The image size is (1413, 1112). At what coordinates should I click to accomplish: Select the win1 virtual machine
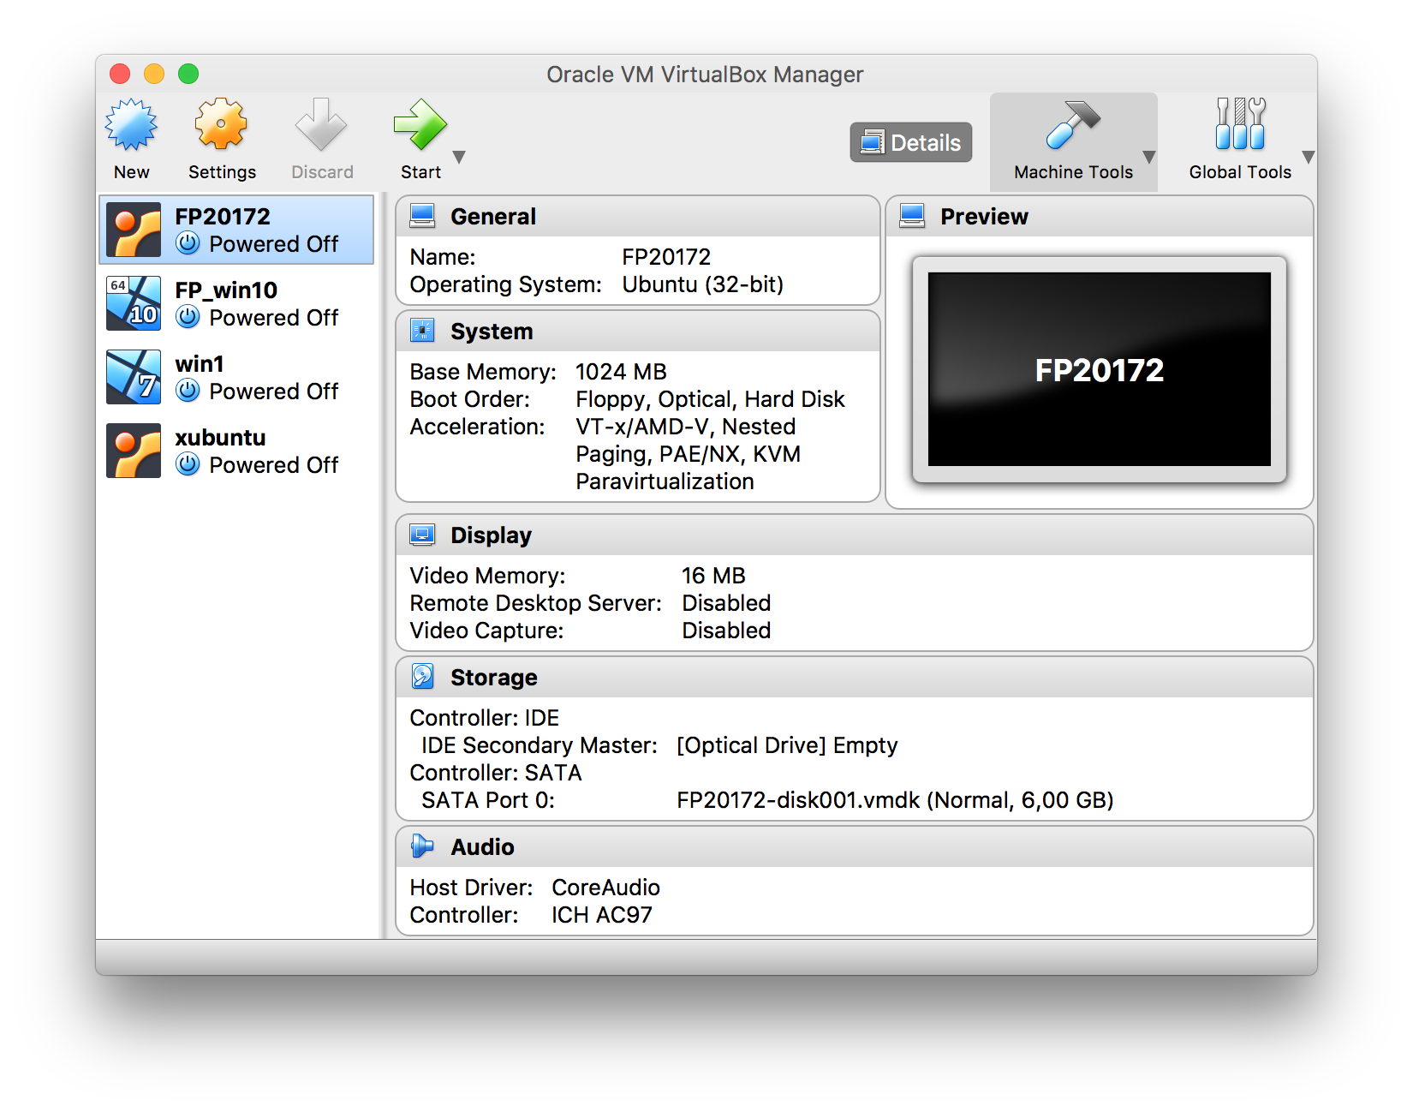[x=236, y=377]
